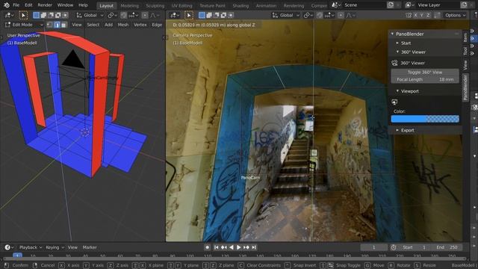Image resolution: width=478 pixels, height=269 pixels.
Task: Open left viewport snap settings dropdown
Action: point(133,15)
